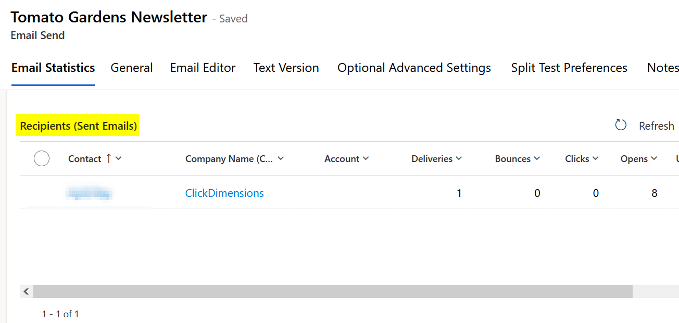Click the Email Send entity label

[37, 35]
